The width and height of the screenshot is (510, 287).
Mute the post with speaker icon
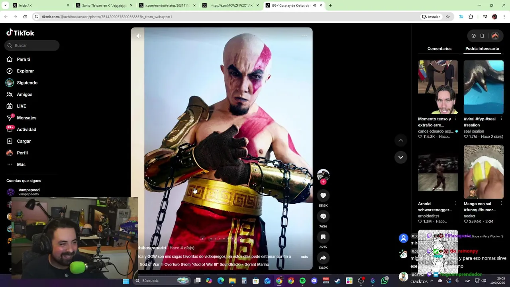tap(138, 36)
